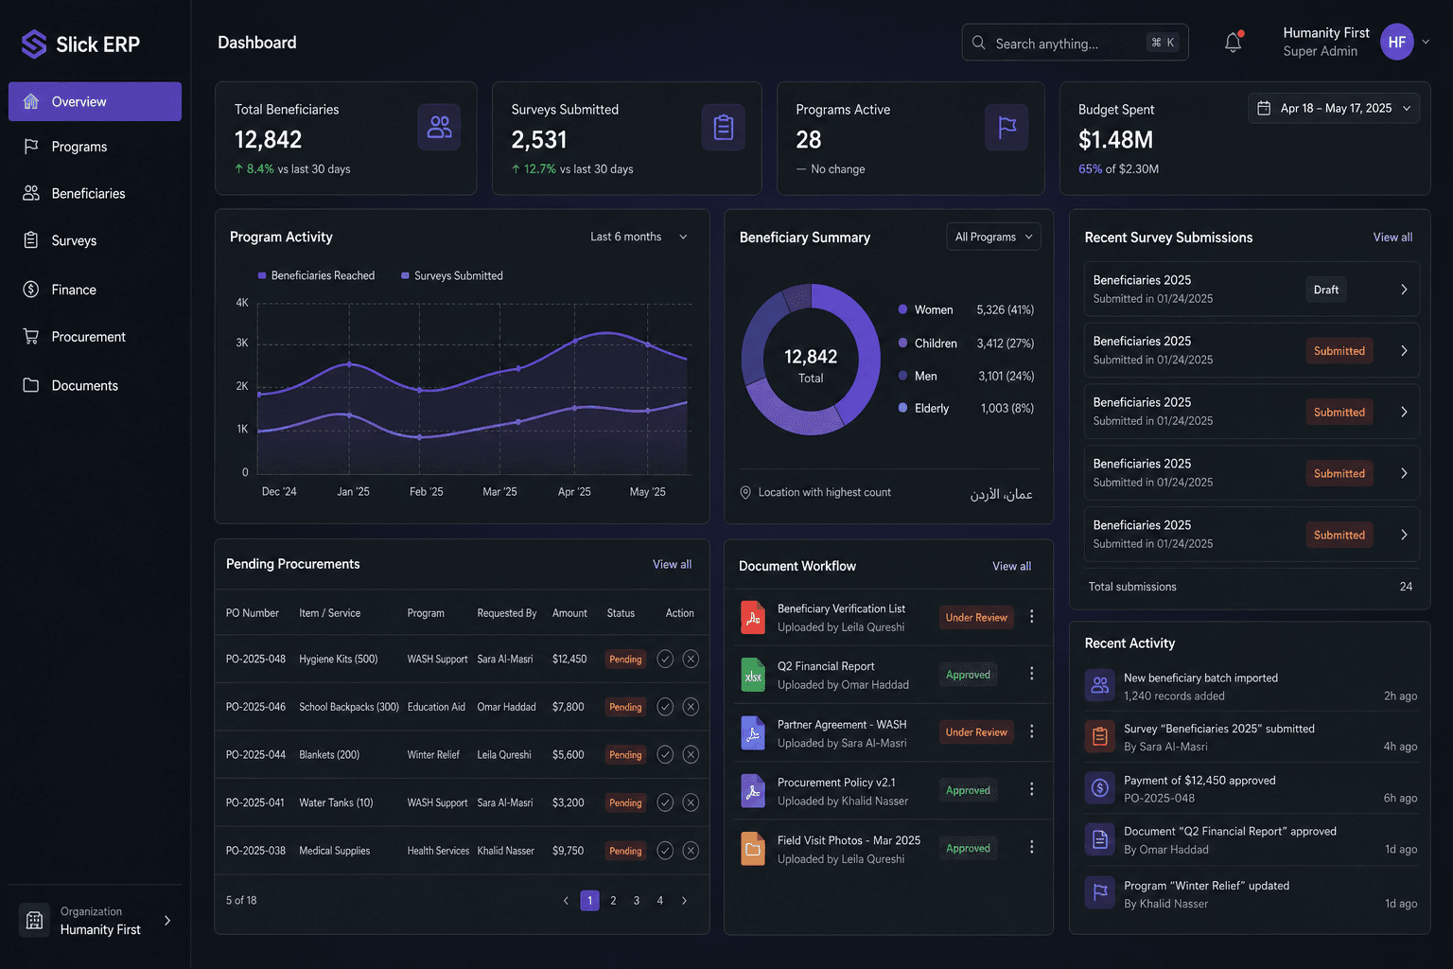The width and height of the screenshot is (1453, 969).
Task: Reject PO-2025-046 School Backpacks request
Action: coord(691,706)
